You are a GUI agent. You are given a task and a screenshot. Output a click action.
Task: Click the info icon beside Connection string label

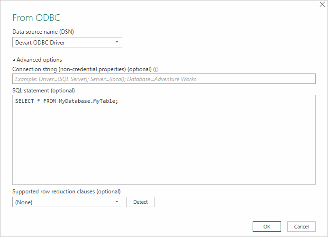(x=156, y=69)
